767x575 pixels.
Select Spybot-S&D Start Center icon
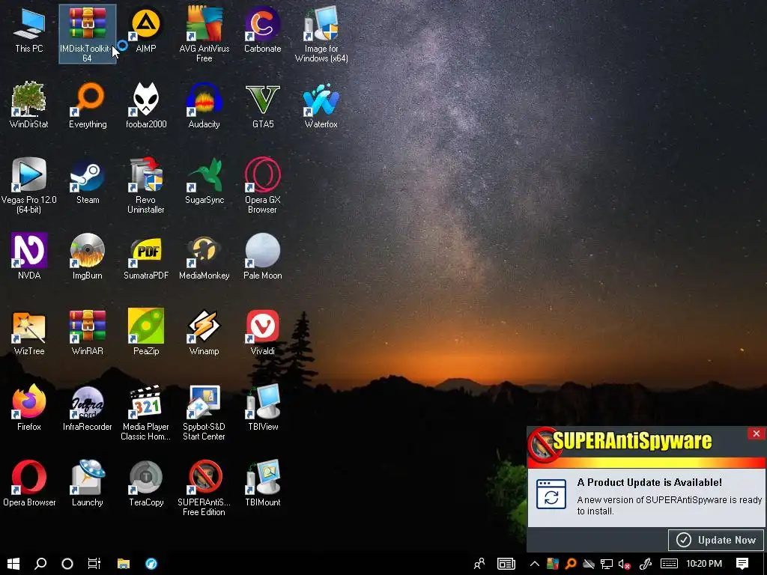204,413
